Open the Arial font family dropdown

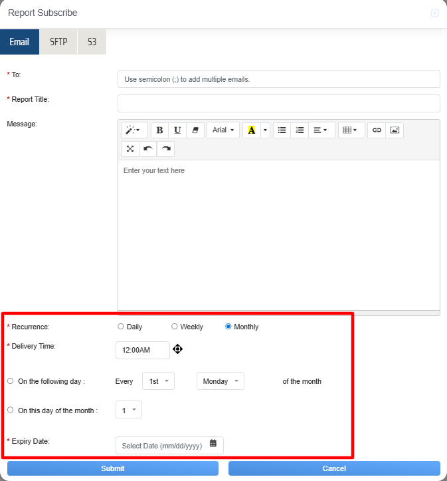[x=223, y=130]
